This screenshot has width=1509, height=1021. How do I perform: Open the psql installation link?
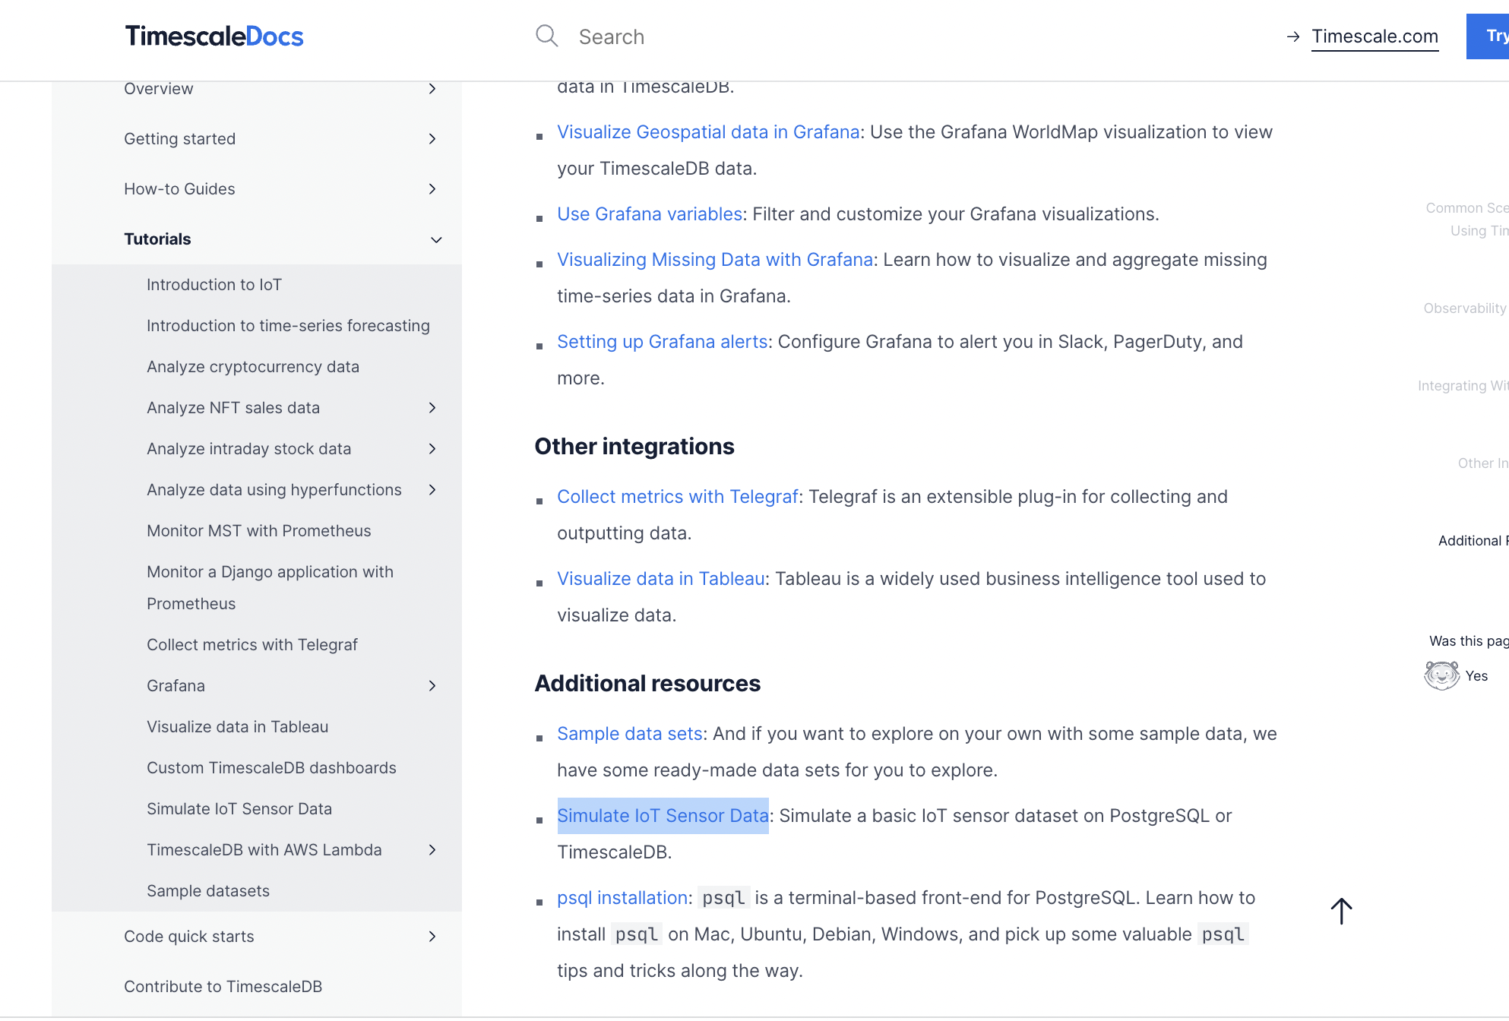coord(621,897)
